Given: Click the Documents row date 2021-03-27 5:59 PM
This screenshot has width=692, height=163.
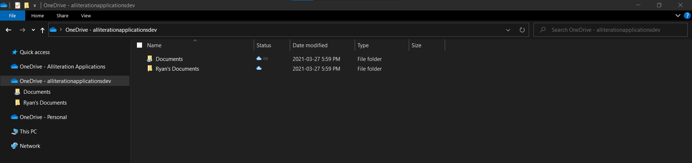Looking at the screenshot, I should pos(316,59).
